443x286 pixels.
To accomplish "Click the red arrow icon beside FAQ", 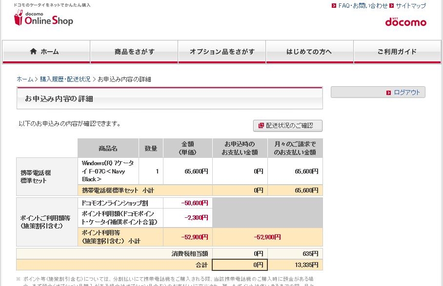I will coord(334,6).
